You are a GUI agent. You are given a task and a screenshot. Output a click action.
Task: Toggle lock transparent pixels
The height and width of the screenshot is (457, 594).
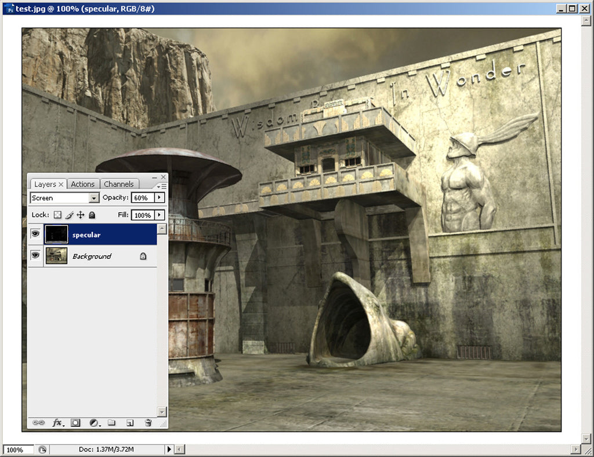[57, 215]
